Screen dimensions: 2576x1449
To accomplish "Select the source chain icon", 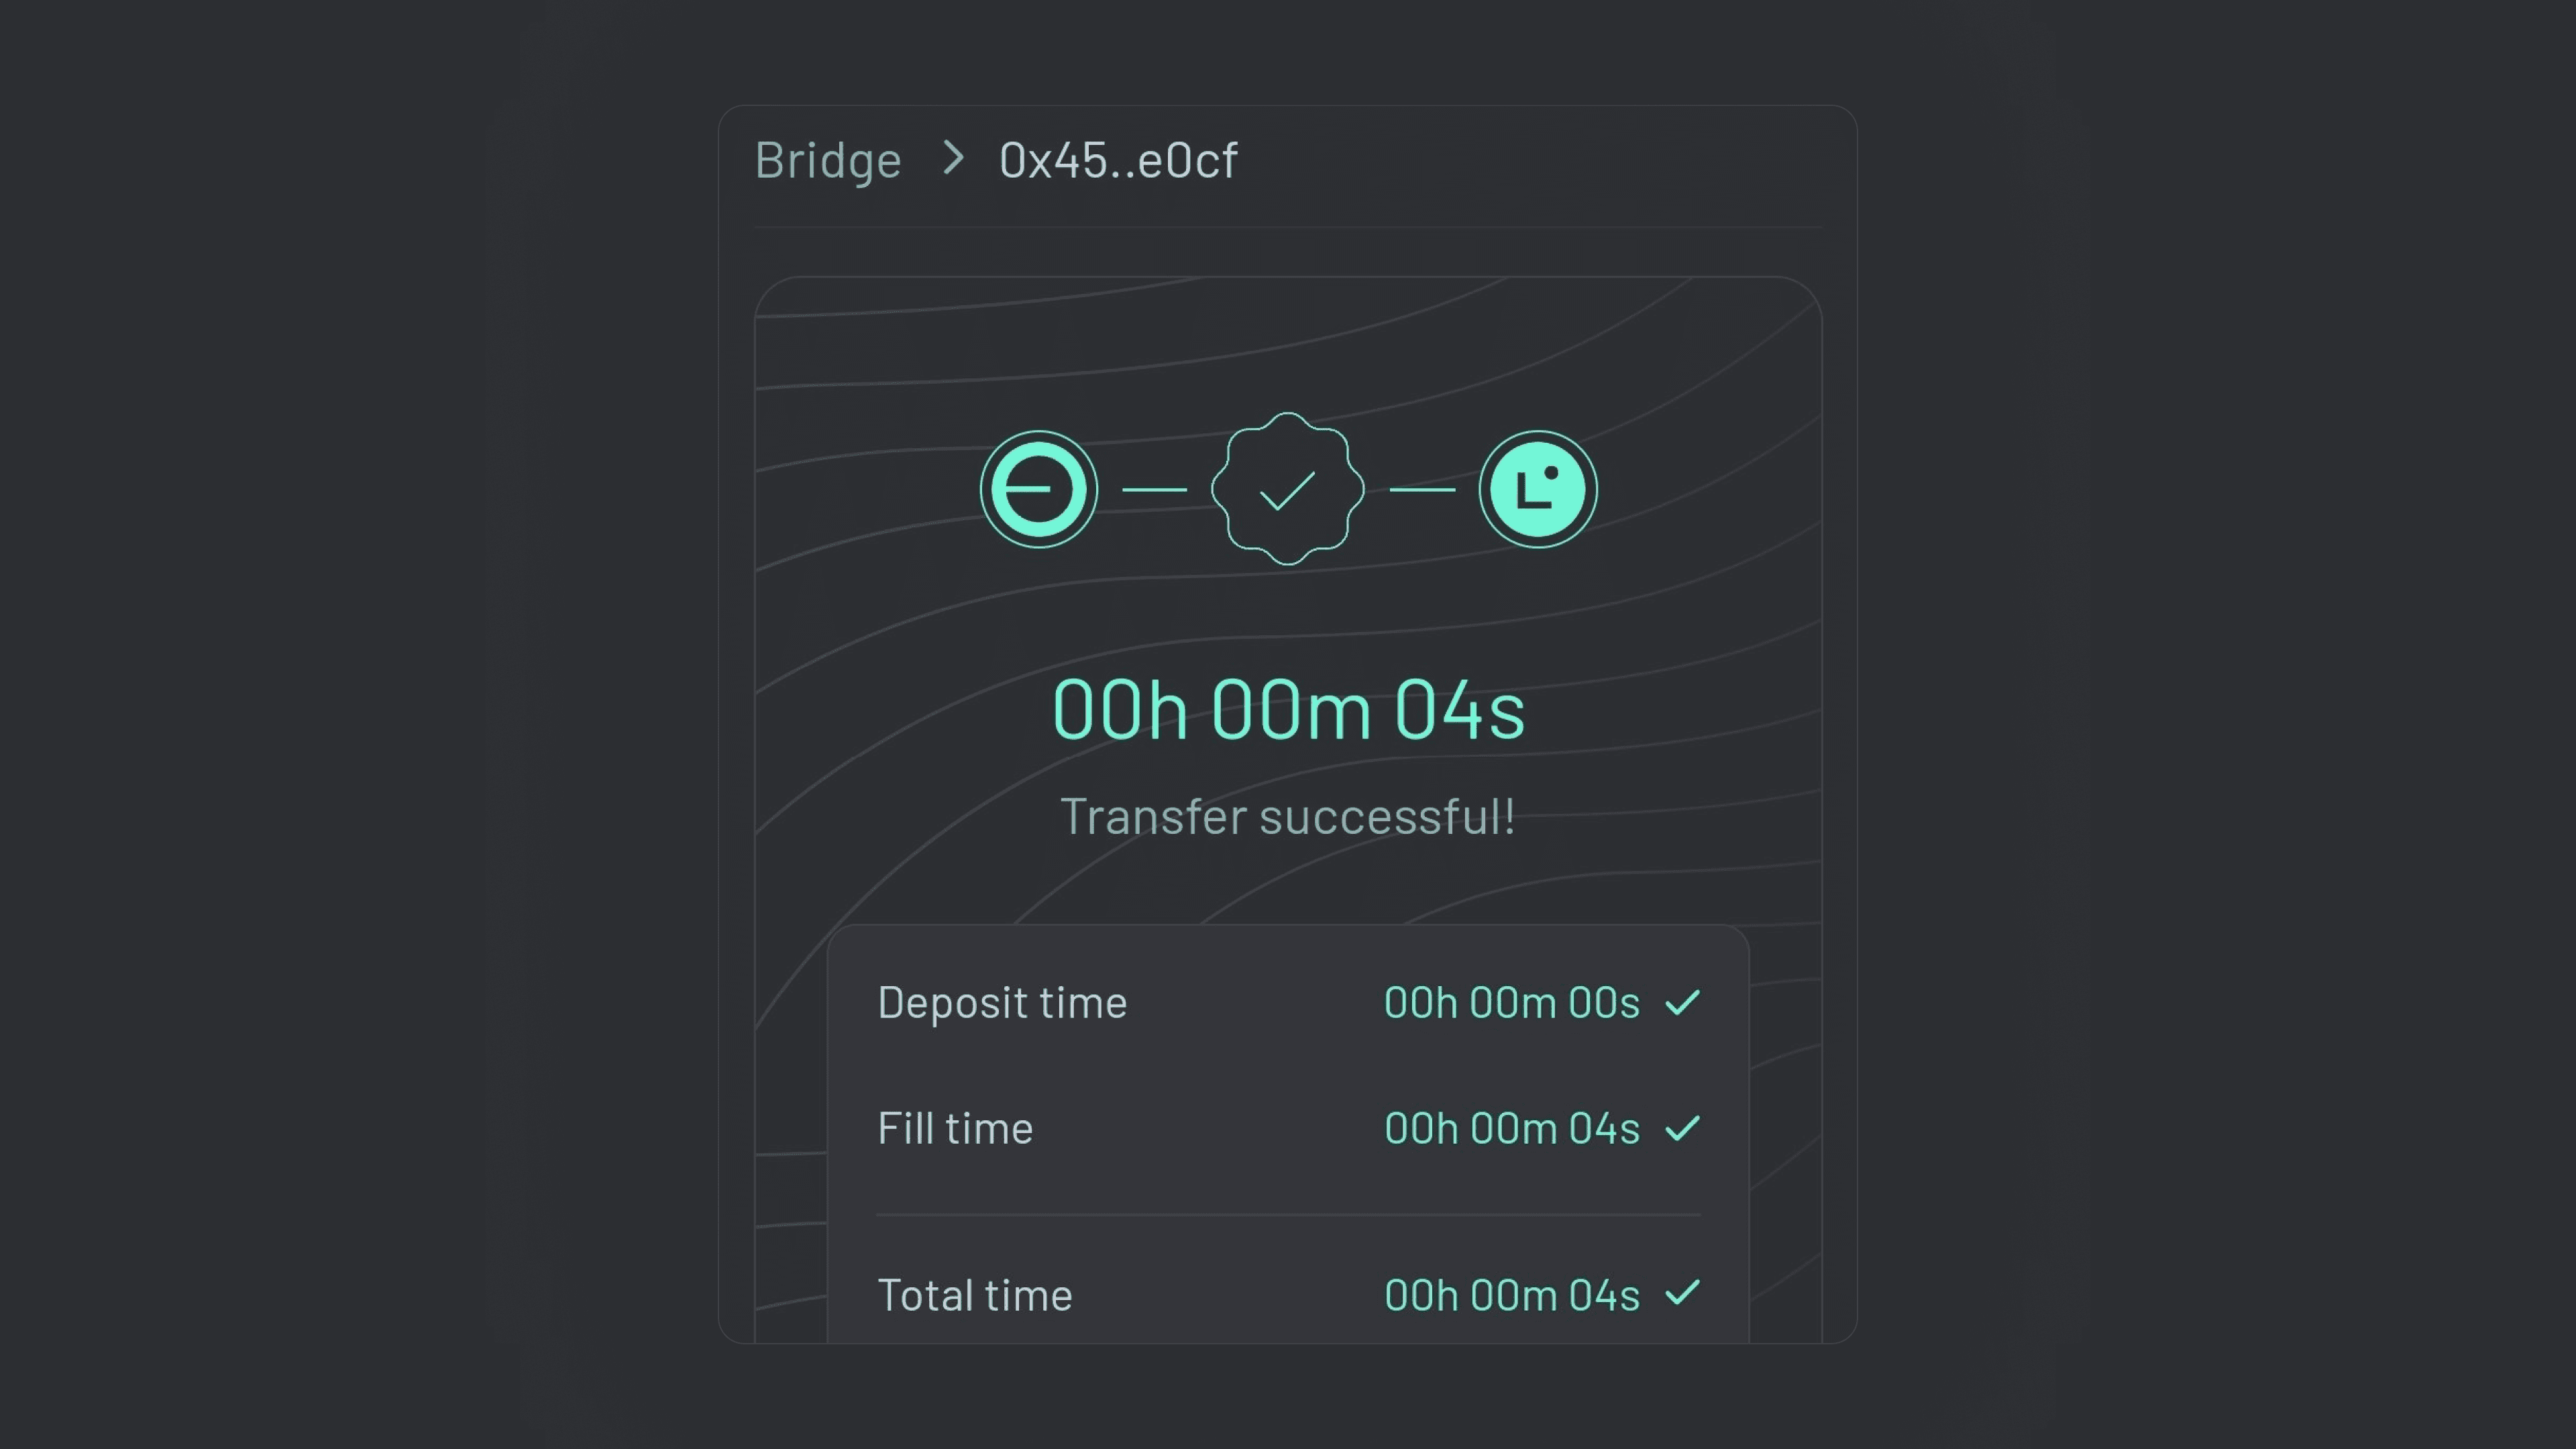I will pos(1039,489).
